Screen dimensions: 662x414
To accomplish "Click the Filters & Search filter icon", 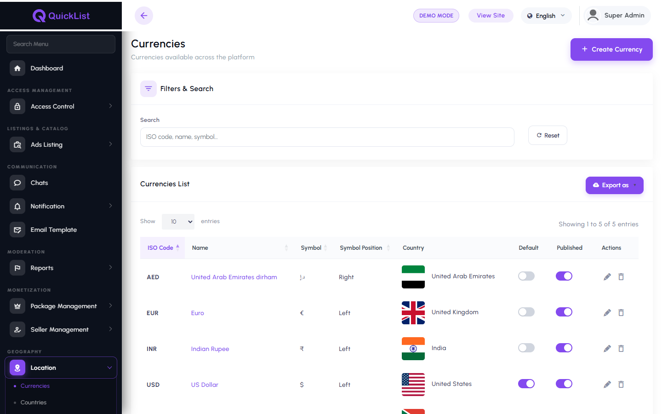I will click(148, 89).
